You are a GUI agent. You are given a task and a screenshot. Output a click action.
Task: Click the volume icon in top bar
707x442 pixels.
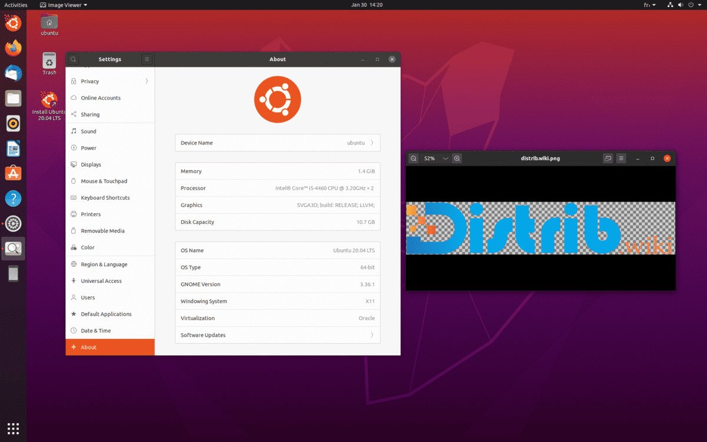(682, 5)
